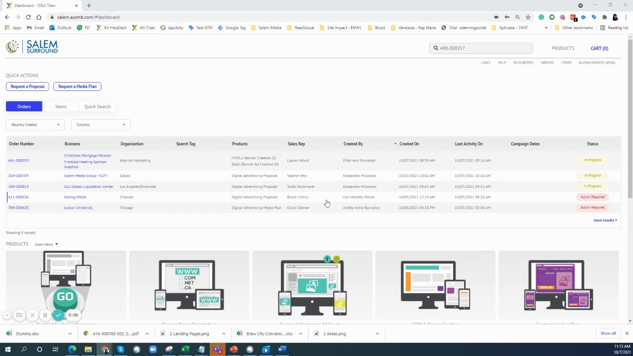
Task: Open the Judson University business link
Action: click(78, 208)
